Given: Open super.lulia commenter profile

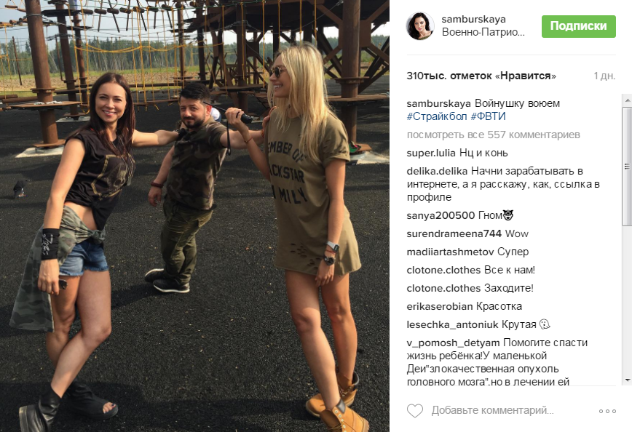Looking at the screenshot, I should click(431, 153).
